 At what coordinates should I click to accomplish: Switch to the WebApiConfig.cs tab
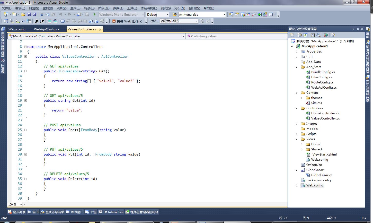[x=47, y=29]
